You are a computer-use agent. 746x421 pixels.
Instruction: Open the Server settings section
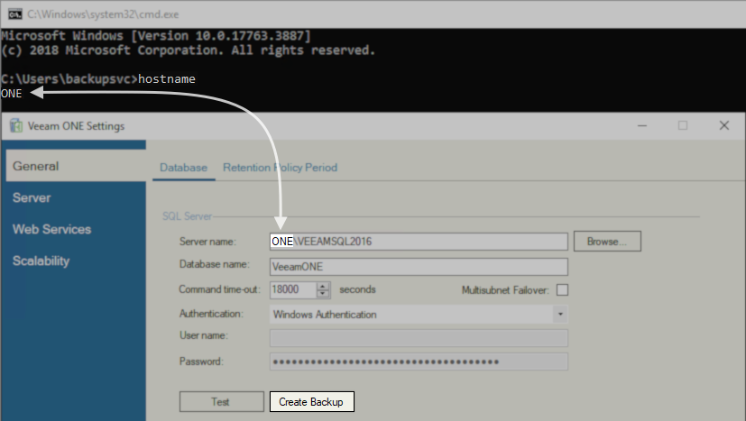tap(32, 197)
